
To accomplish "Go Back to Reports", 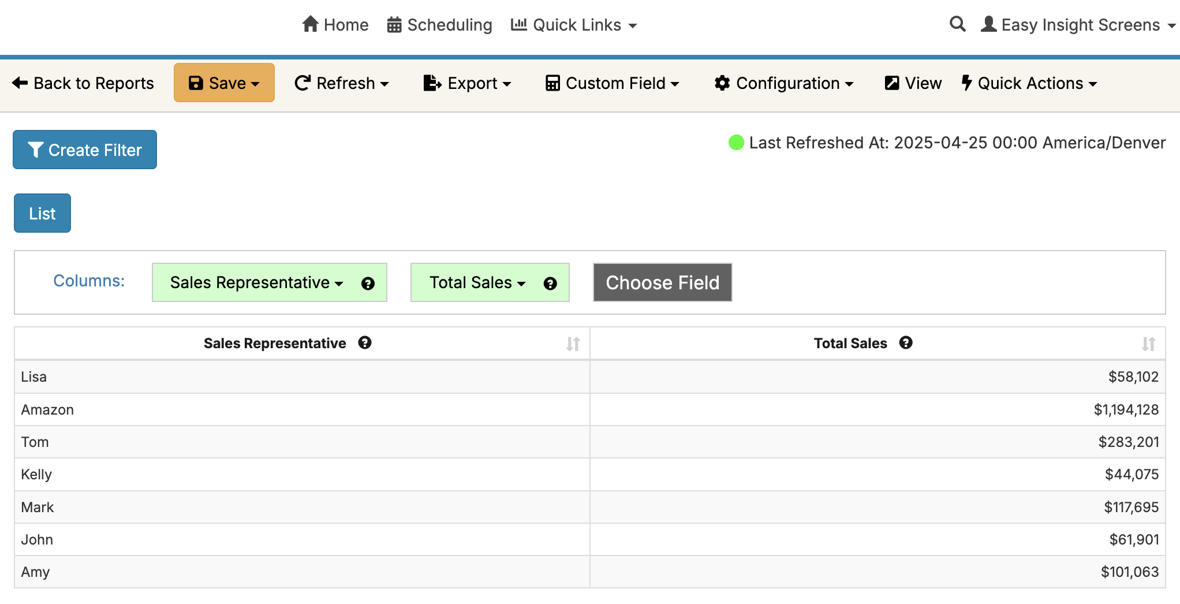I will click(83, 83).
